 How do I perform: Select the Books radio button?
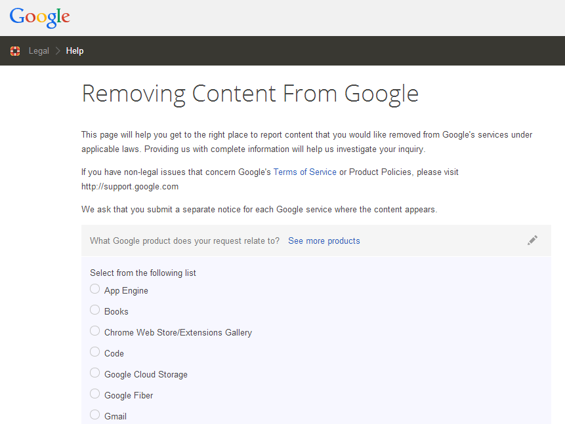(94, 310)
